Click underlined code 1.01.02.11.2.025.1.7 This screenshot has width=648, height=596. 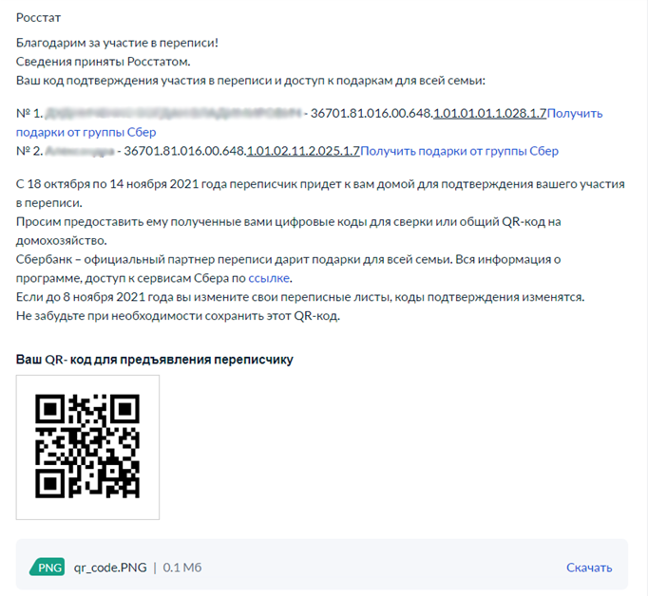[x=303, y=151]
